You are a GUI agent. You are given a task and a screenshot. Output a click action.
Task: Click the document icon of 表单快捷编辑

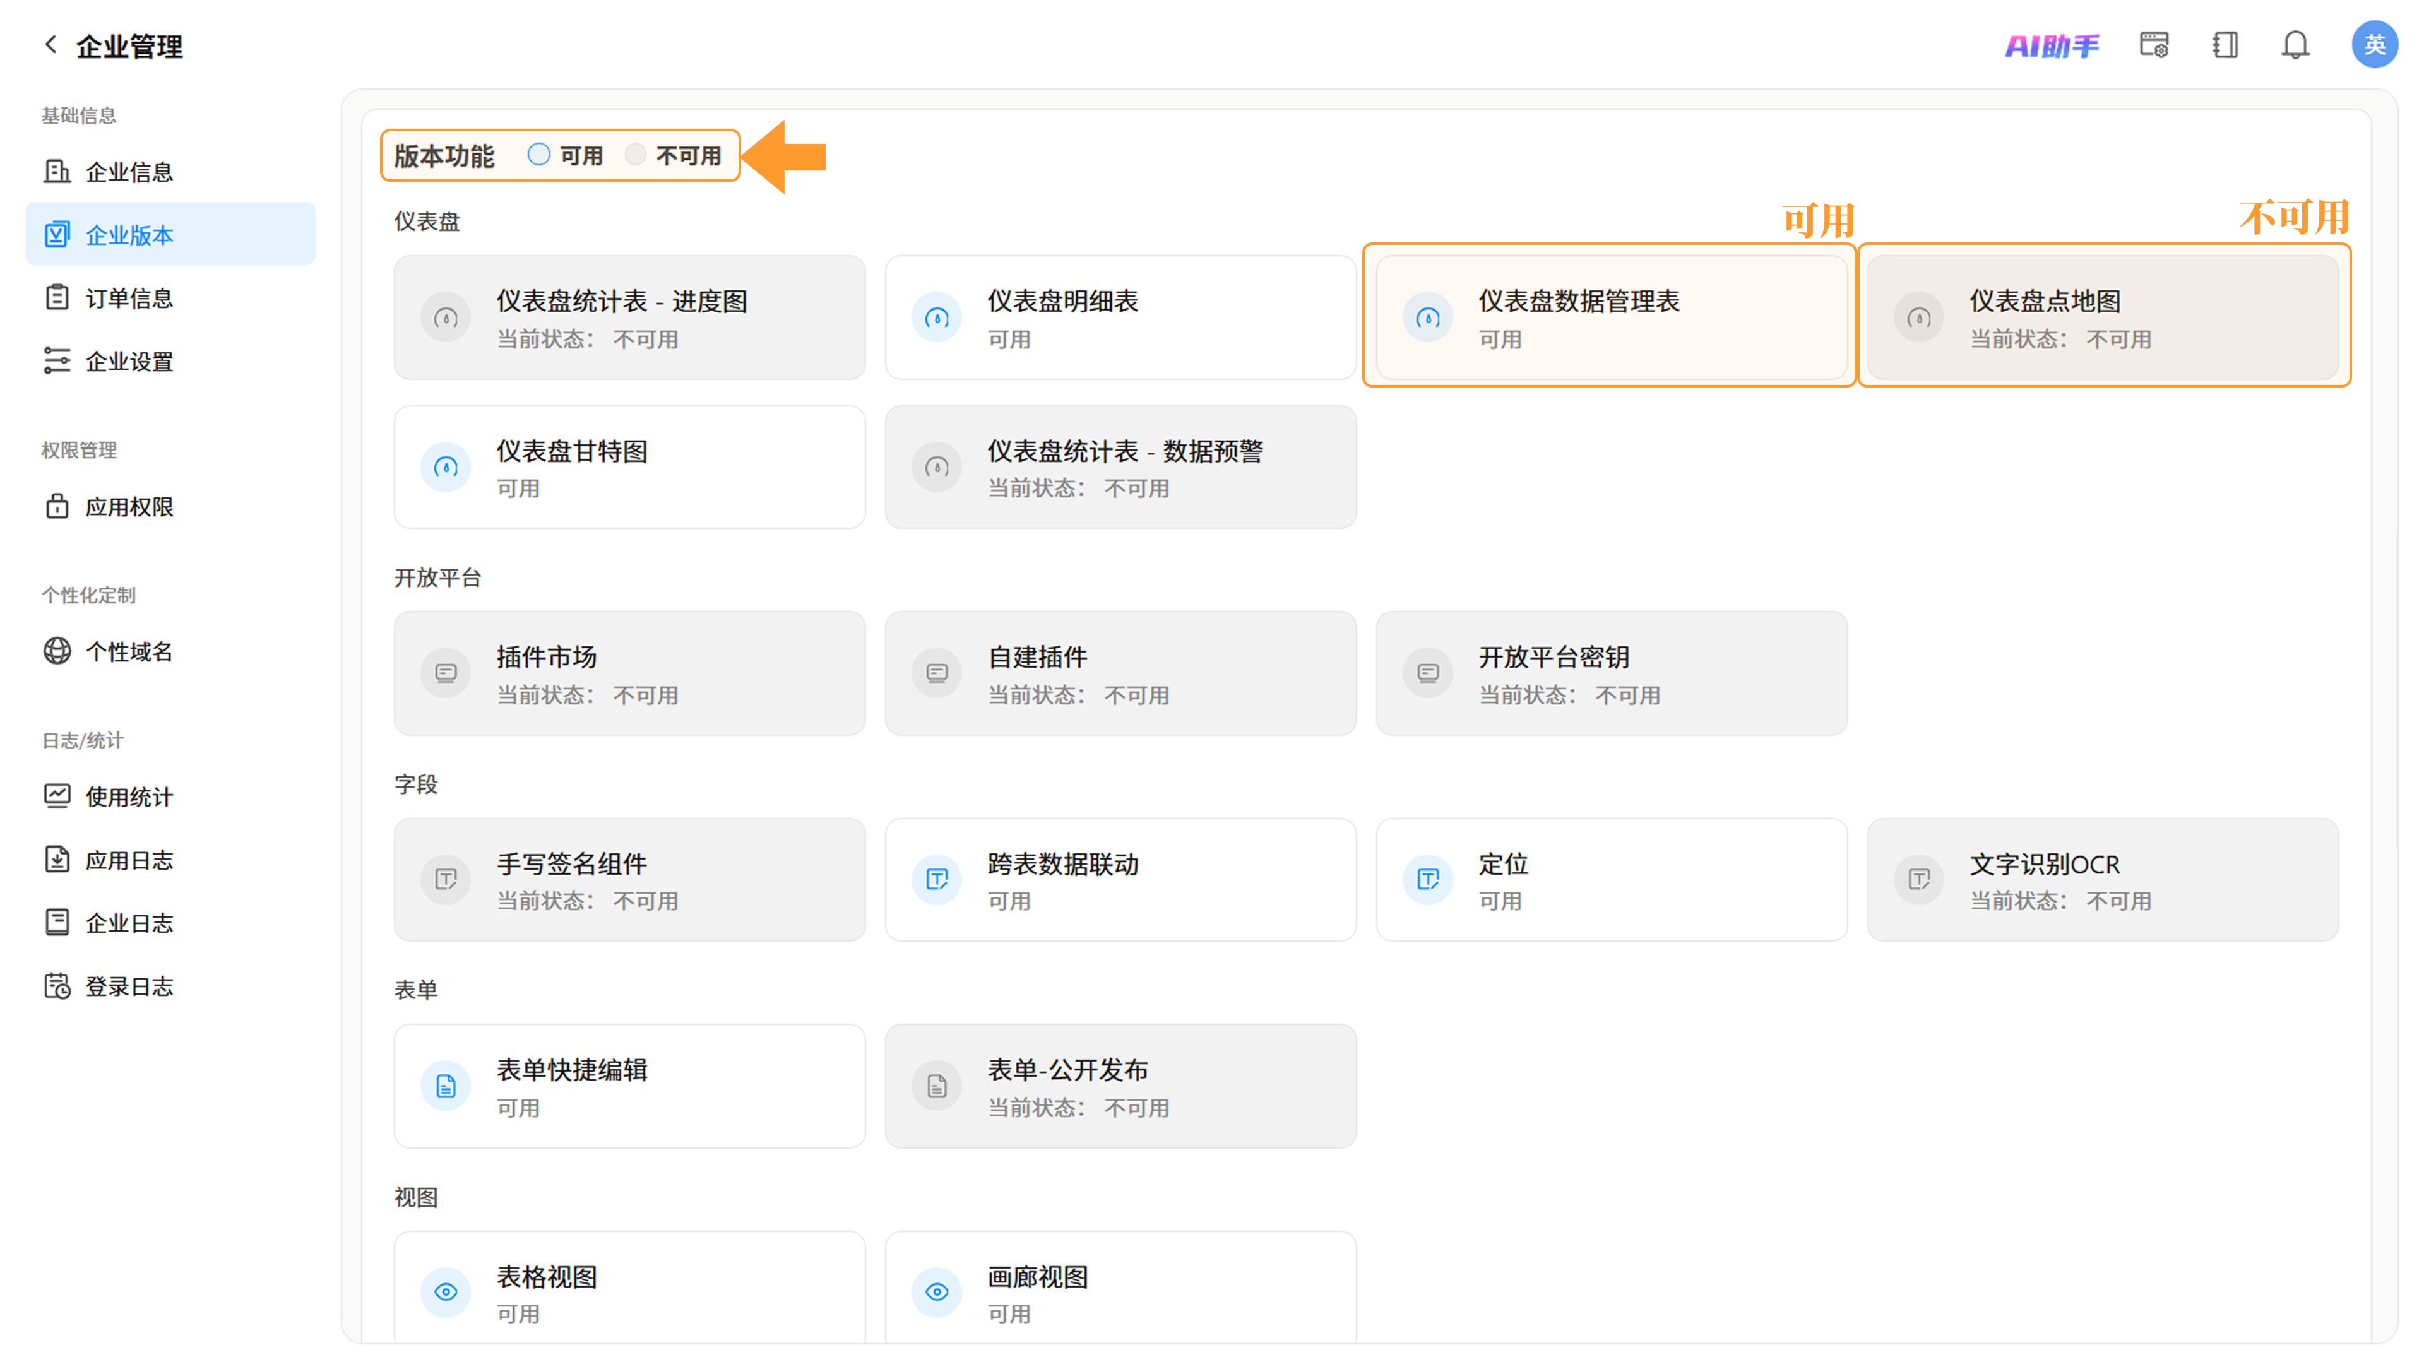click(x=446, y=1086)
